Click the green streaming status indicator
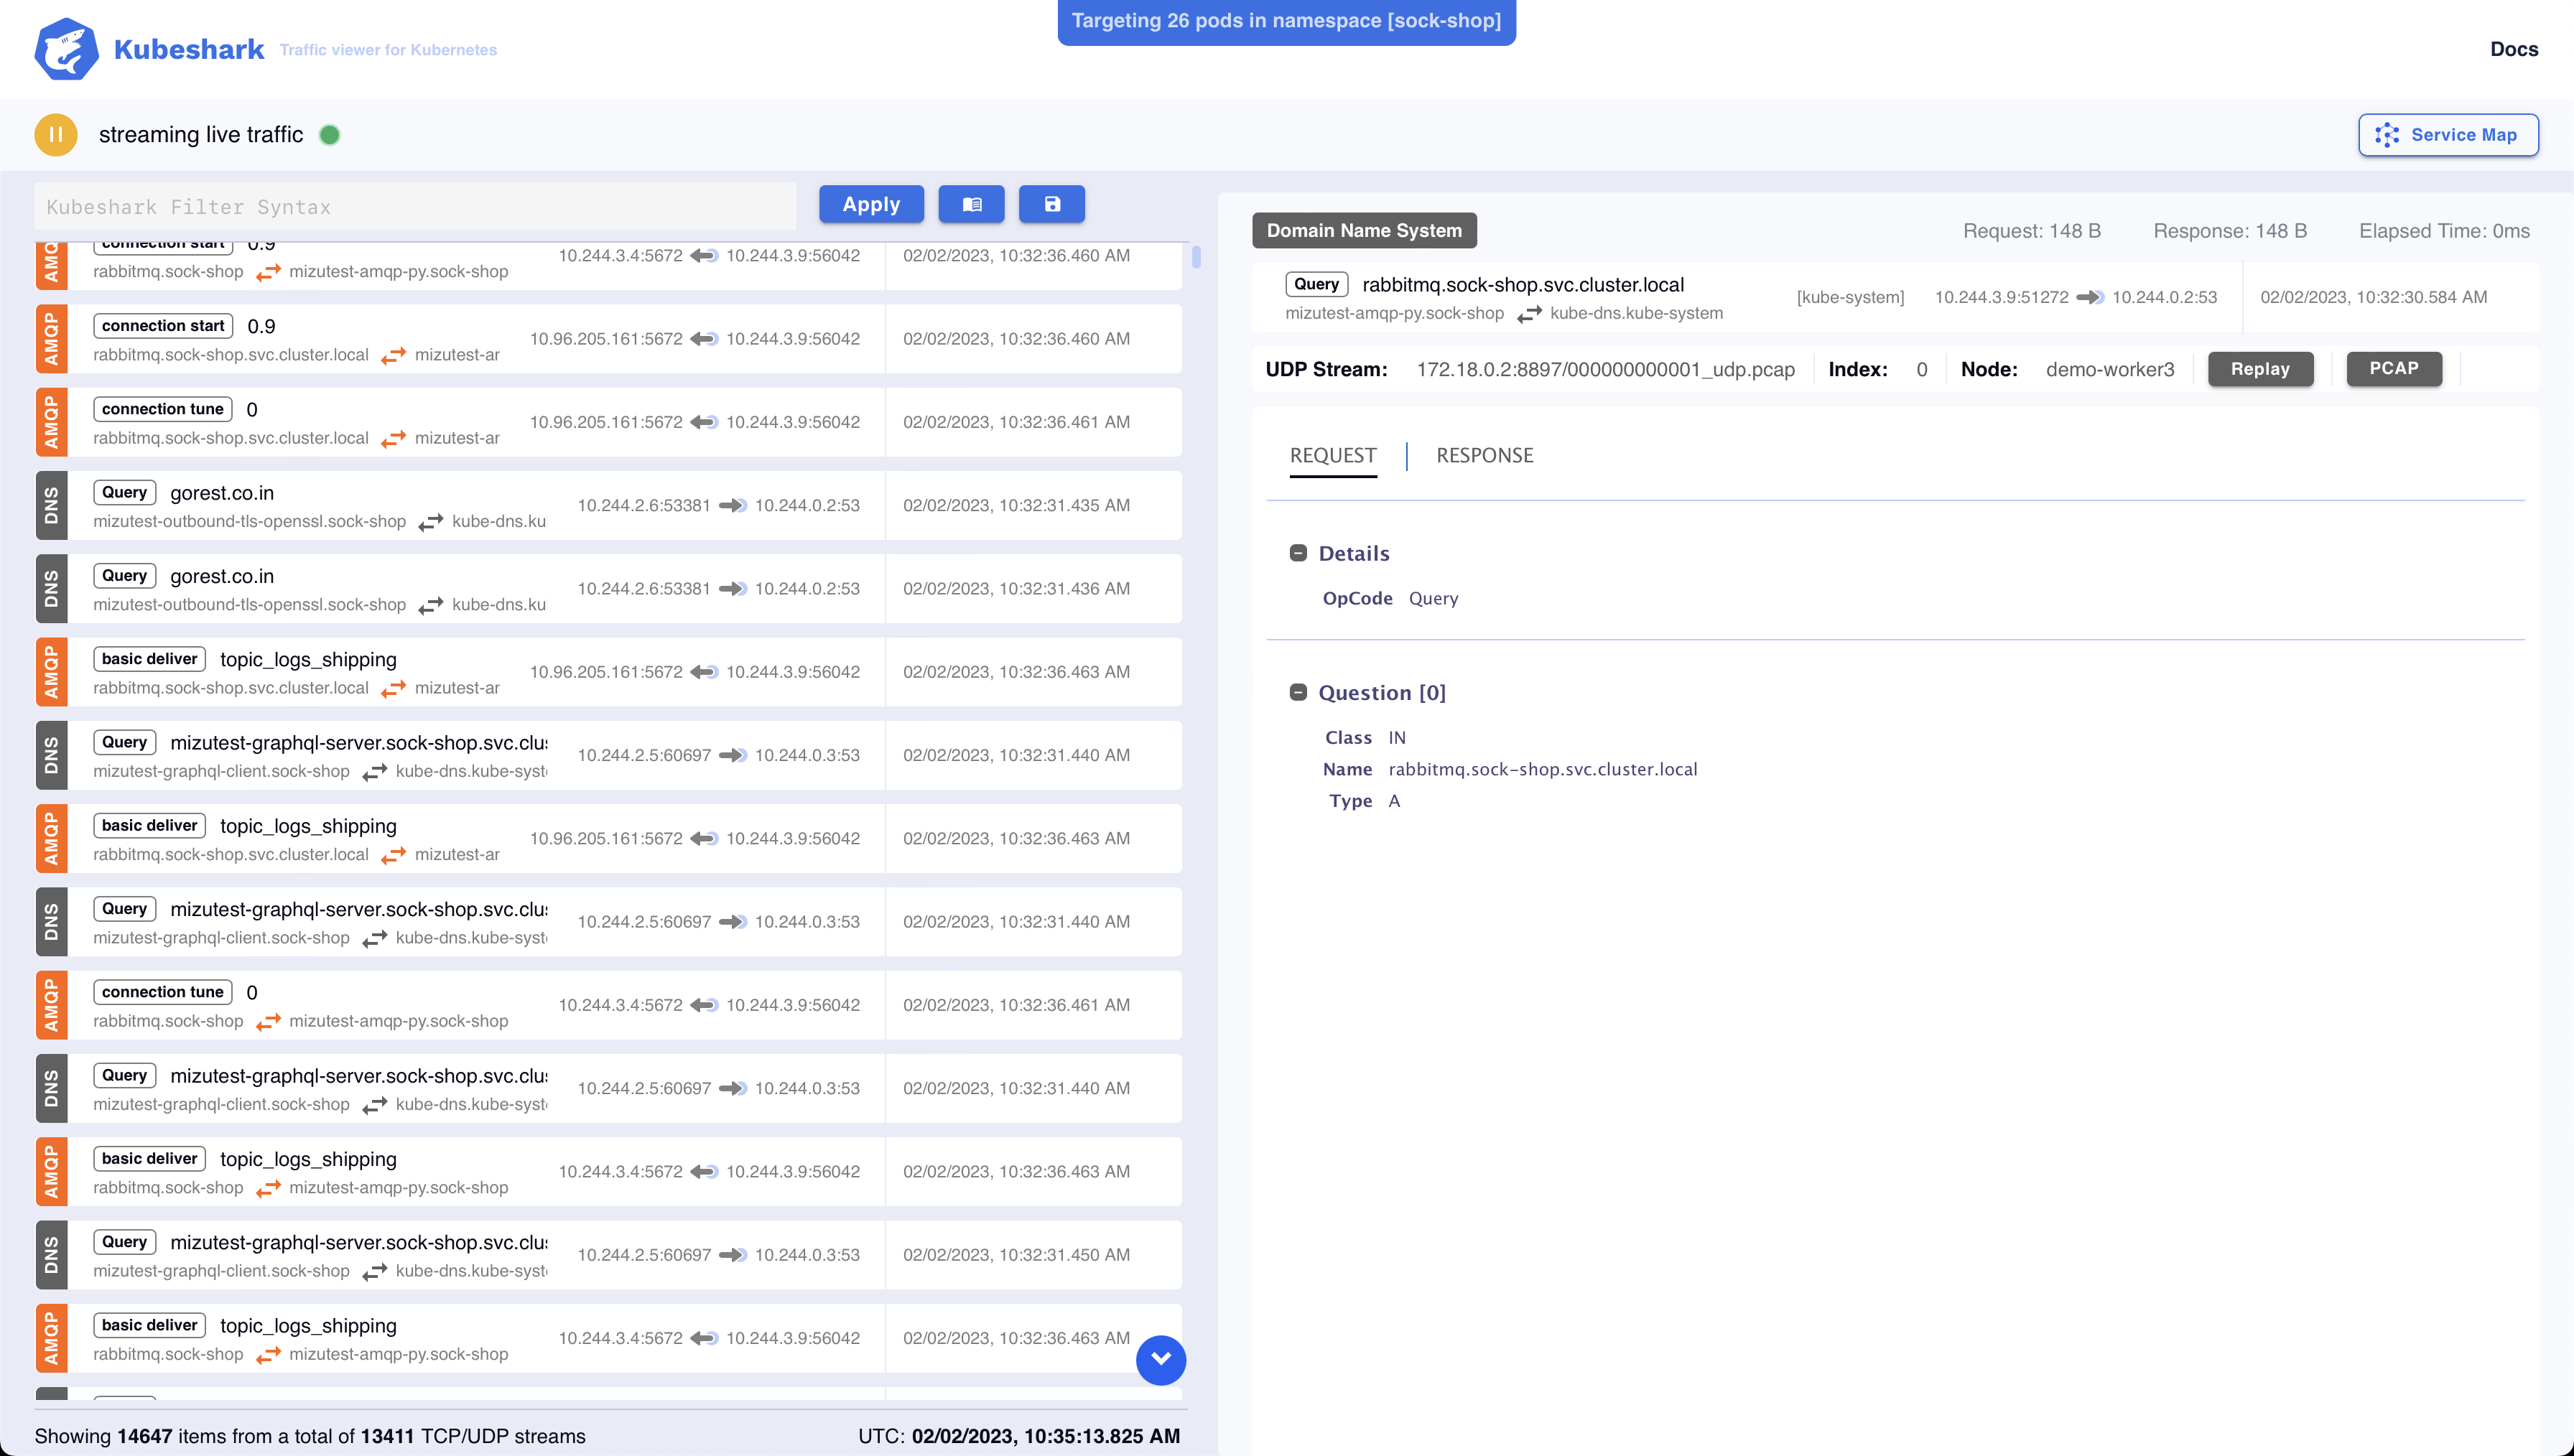The width and height of the screenshot is (2574, 1456). tap(330, 135)
